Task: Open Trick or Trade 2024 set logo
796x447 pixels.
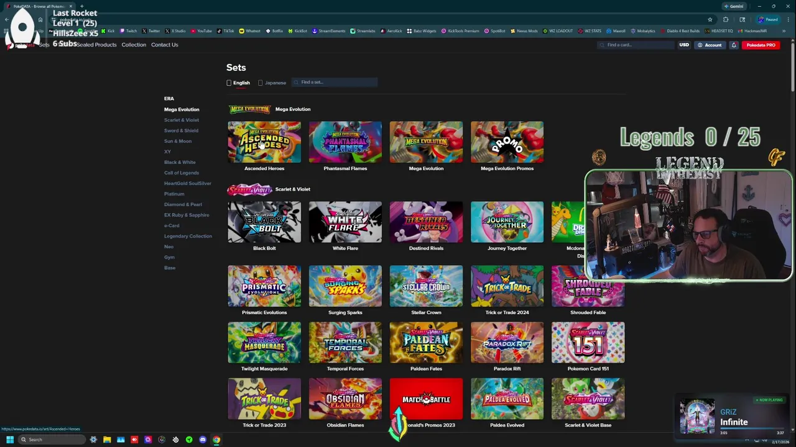Action: [x=507, y=286]
